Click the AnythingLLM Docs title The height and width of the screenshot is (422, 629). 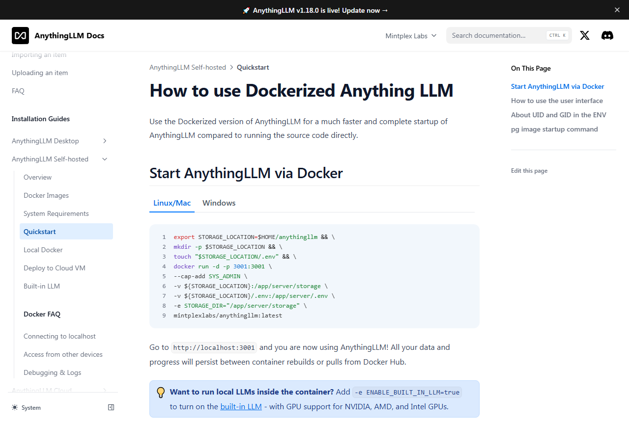click(69, 35)
